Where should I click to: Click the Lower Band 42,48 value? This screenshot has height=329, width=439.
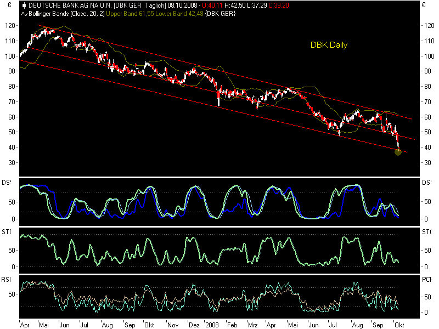click(x=179, y=14)
